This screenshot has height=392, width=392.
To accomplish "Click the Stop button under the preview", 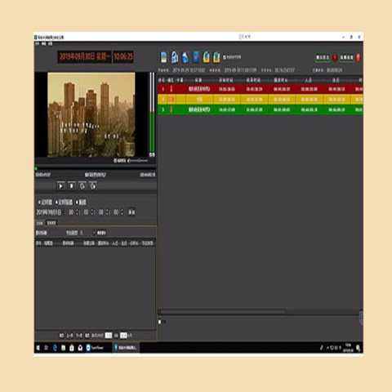I will (72, 186).
